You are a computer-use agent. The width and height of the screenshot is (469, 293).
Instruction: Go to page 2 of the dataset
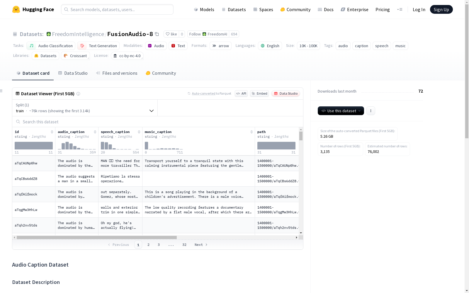pyautogui.click(x=149, y=245)
